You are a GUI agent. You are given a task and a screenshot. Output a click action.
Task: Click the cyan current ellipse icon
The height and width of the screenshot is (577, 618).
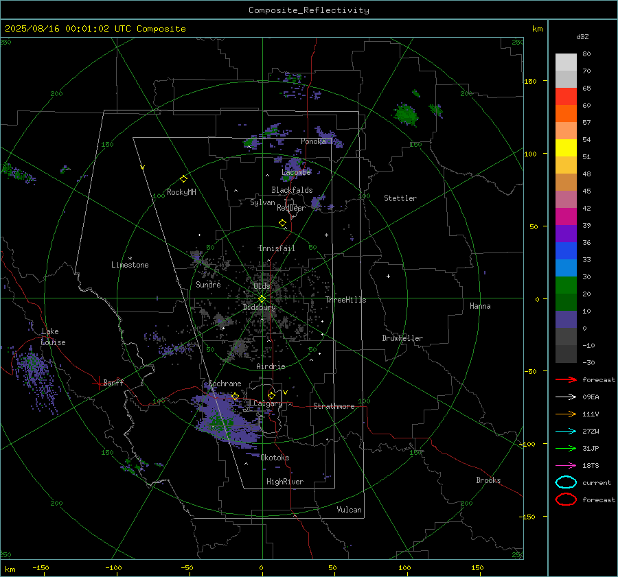coord(566,482)
